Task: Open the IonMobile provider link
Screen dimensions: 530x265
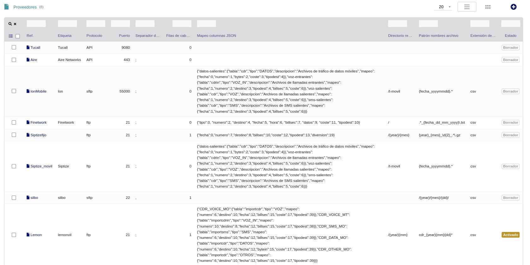Action: tap(38, 91)
